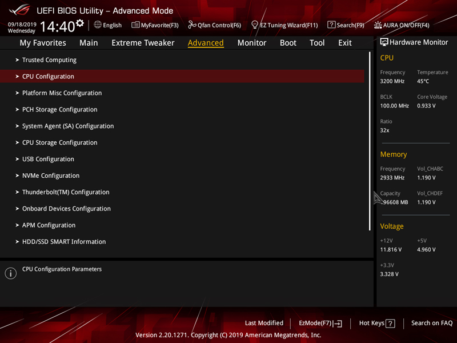This screenshot has height=343, width=457.
Task: Expand the arrow beside HDD/SSD SMART Information
Action: point(17,242)
